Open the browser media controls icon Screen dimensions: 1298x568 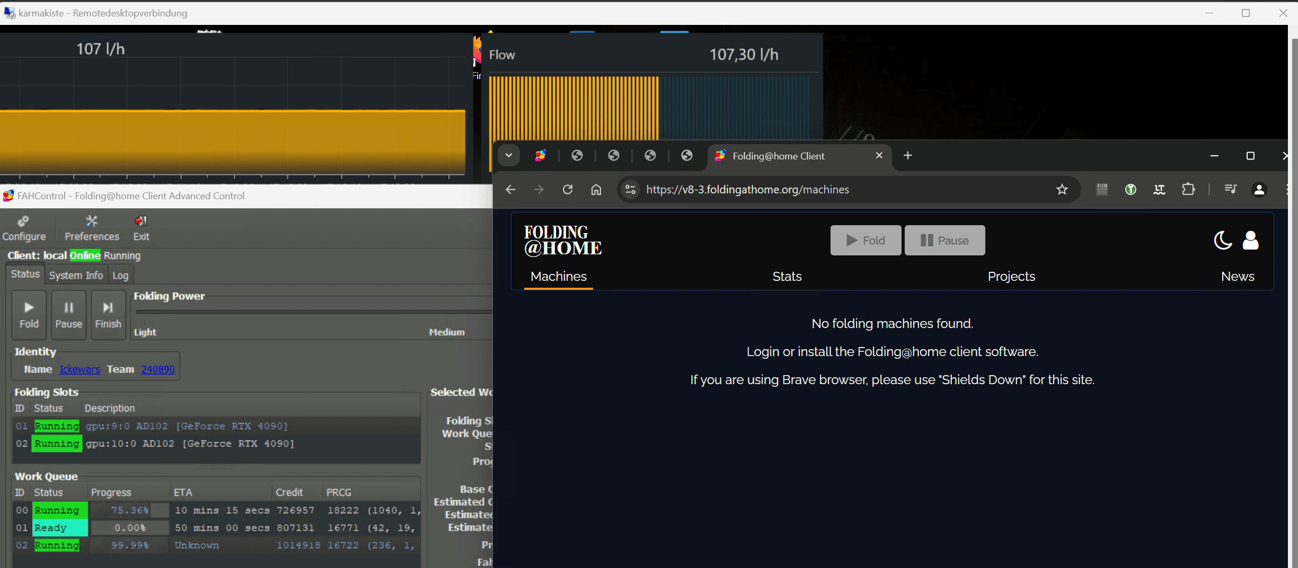click(1231, 189)
